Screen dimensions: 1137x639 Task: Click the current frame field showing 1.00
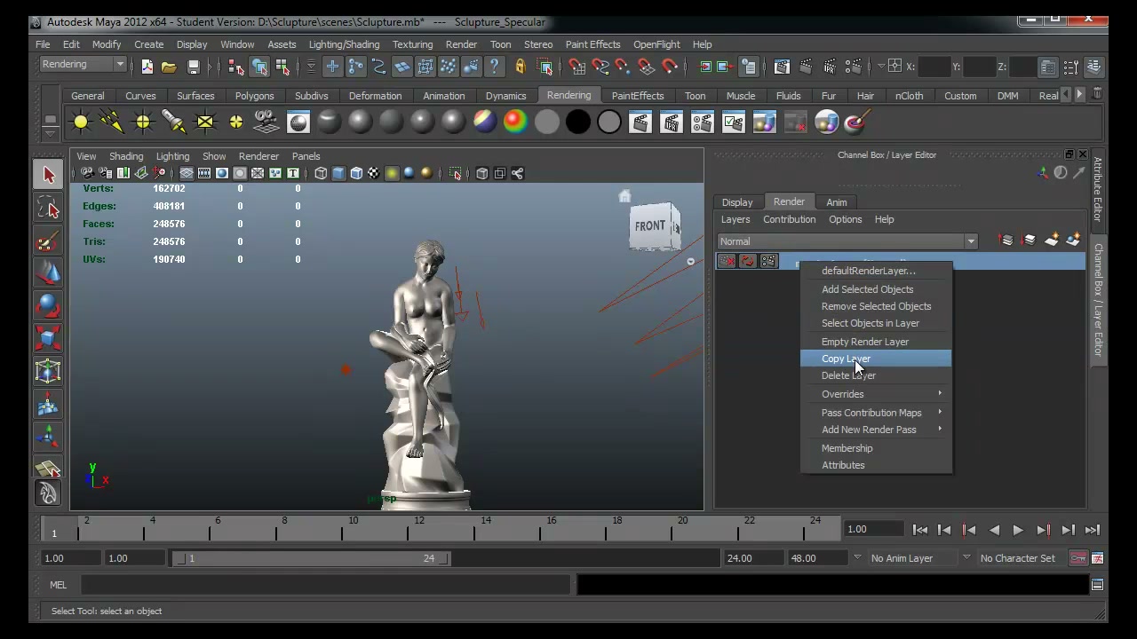pyautogui.click(x=875, y=529)
